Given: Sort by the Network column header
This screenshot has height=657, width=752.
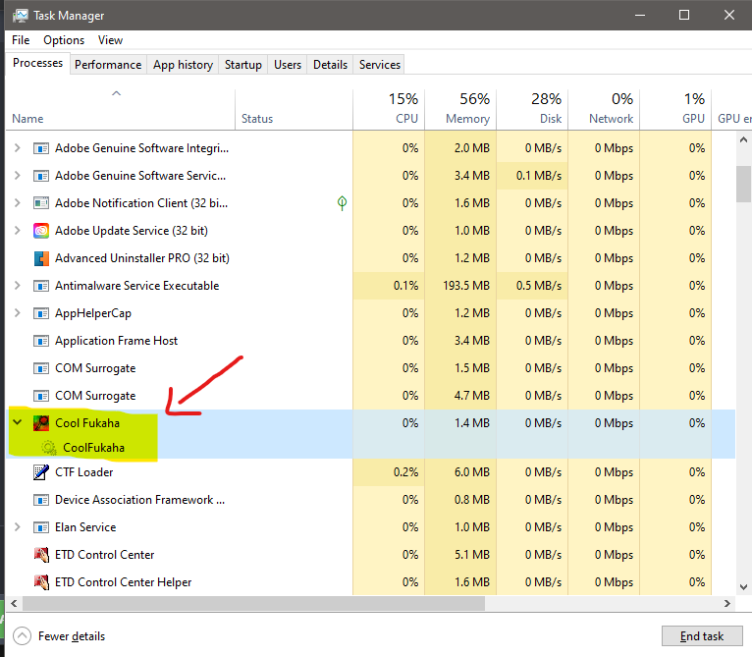Looking at the screenshot, I should point(604,110).
